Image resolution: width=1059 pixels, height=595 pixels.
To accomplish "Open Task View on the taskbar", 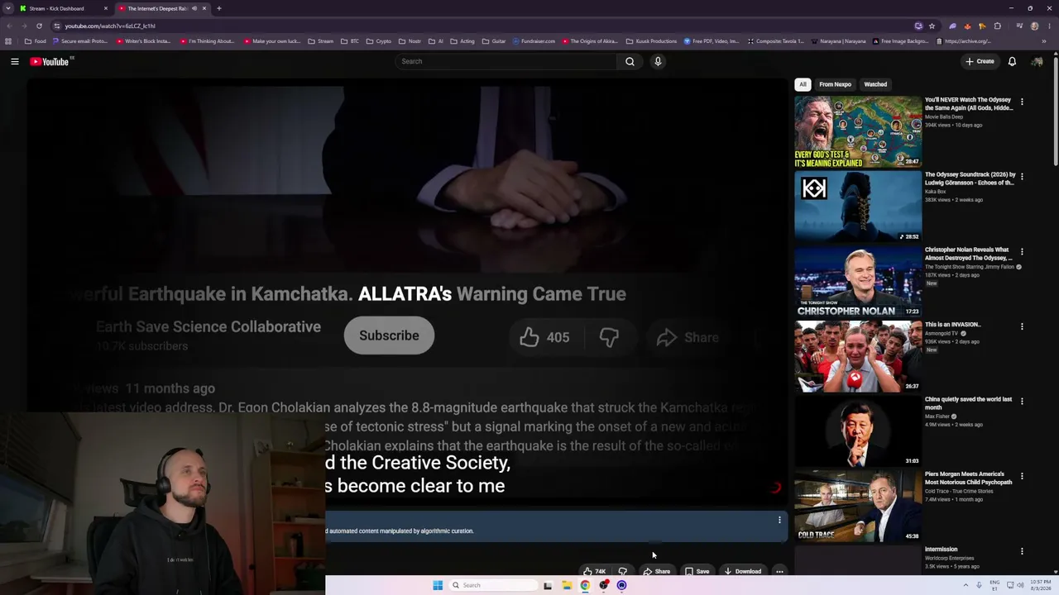I will [x=548, y=585].
